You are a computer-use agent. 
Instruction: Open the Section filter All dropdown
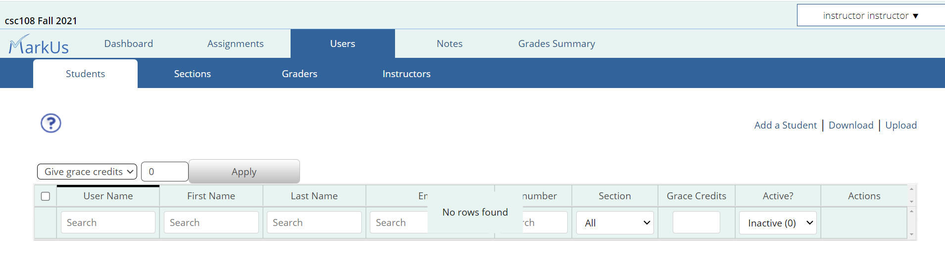(x=615, y=222)
